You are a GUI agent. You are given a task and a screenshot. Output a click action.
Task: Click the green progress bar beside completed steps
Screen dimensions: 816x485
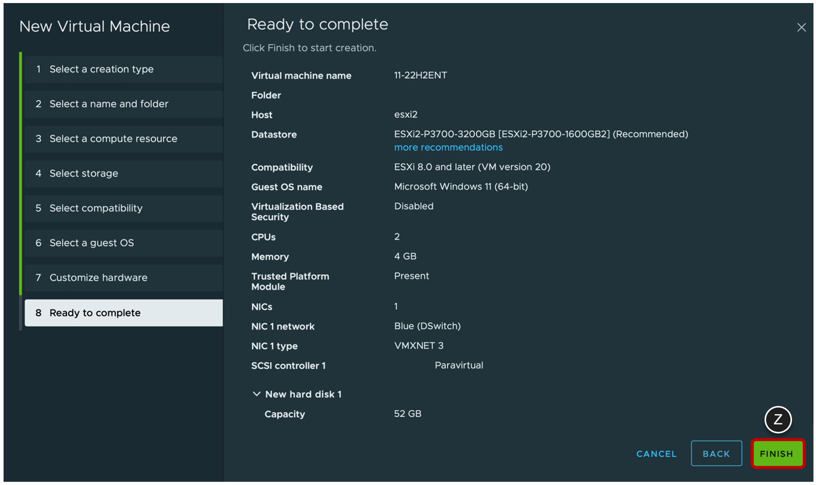point(21,178)
